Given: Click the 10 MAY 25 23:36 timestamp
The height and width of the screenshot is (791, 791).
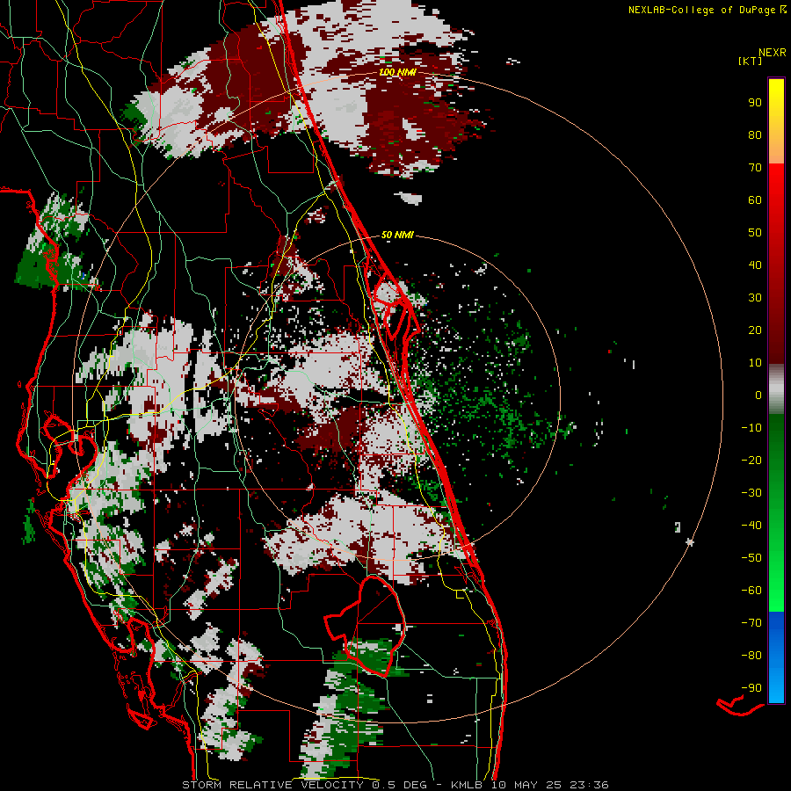Looking at the screenshot, I should coord(548,785).
